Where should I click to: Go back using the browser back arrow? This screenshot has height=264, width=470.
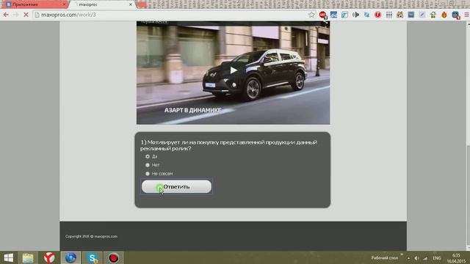coord(6,15)
